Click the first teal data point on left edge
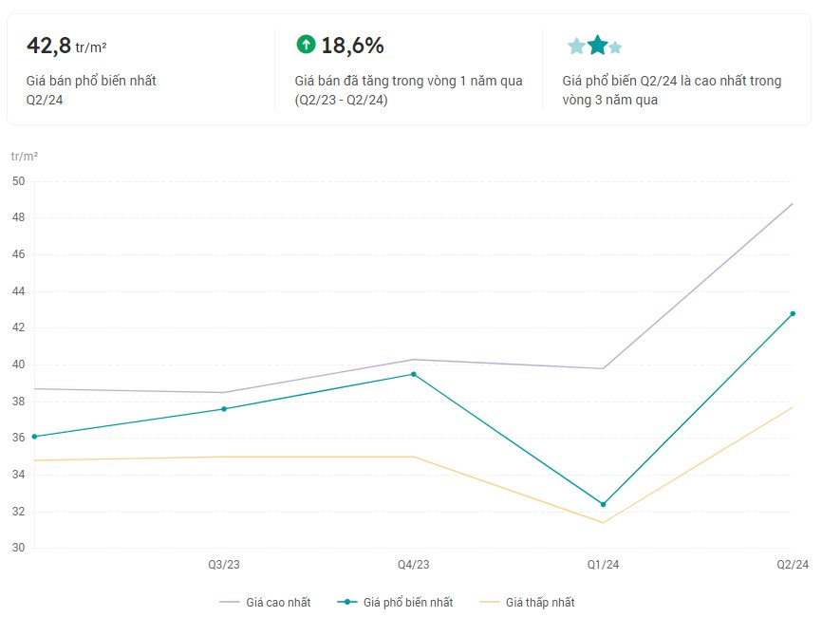Viewport: 822px width, 617px height. coord(34,437)
